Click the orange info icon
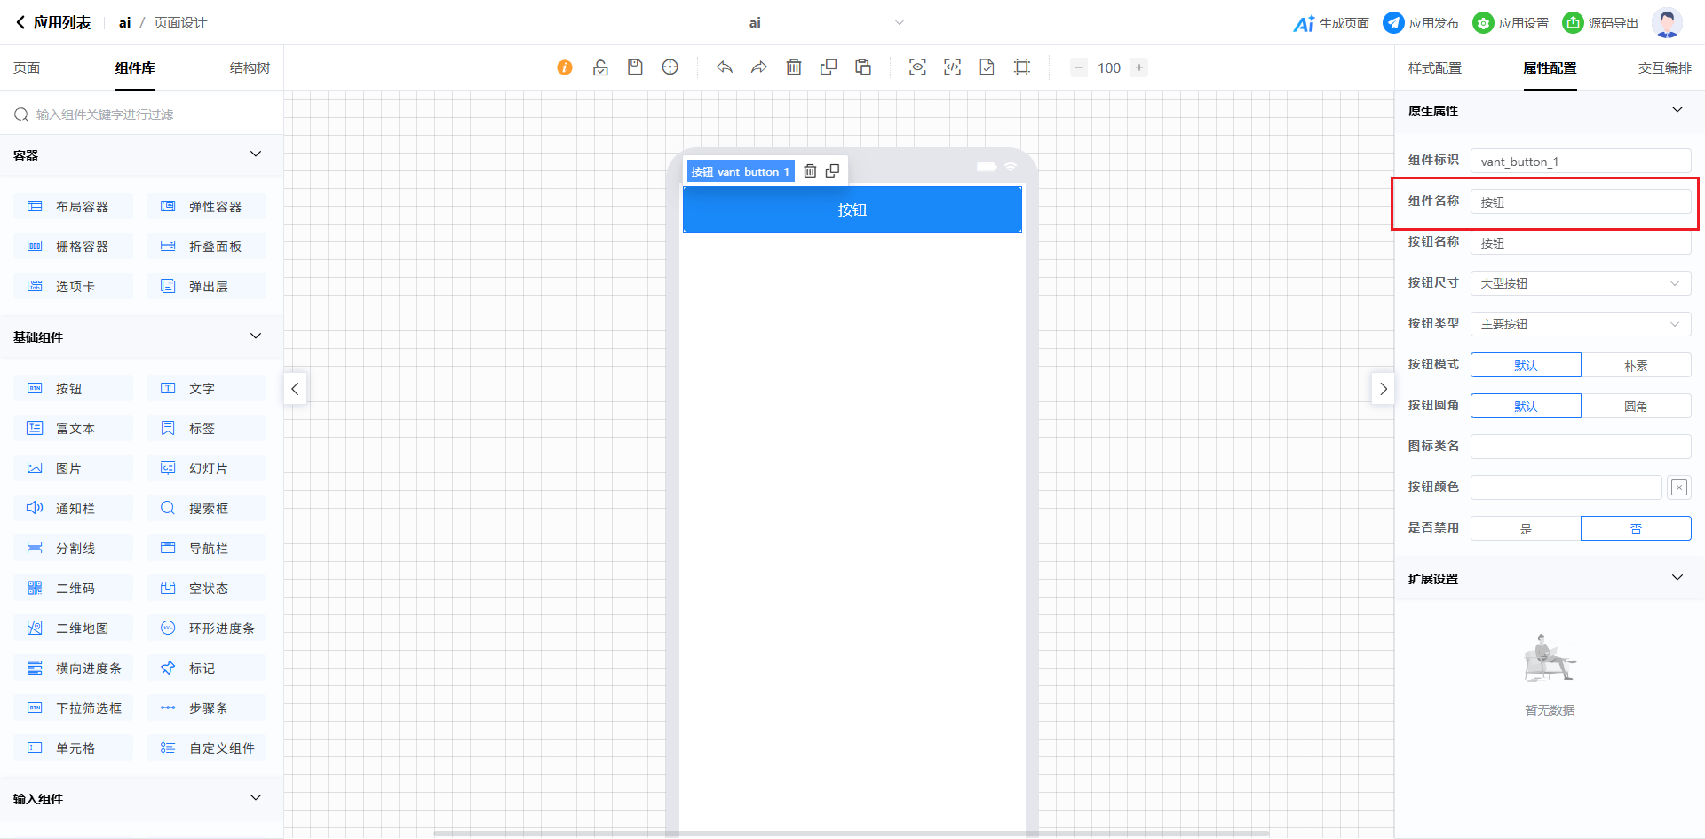This screenshot has width=1705, height=839. [x=565, y=67]
